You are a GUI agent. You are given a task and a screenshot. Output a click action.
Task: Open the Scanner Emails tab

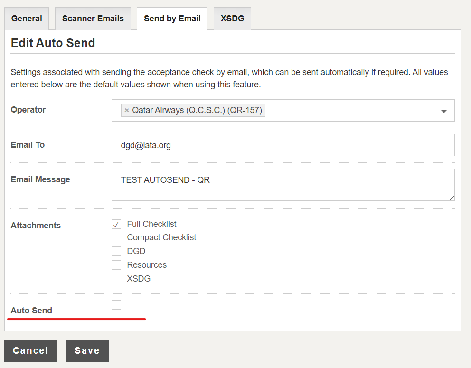93,19
